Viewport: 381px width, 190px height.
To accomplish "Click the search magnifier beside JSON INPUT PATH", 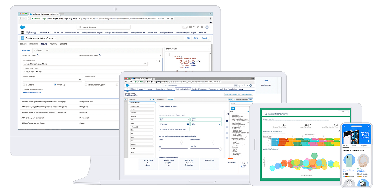I will coord(38,55).
